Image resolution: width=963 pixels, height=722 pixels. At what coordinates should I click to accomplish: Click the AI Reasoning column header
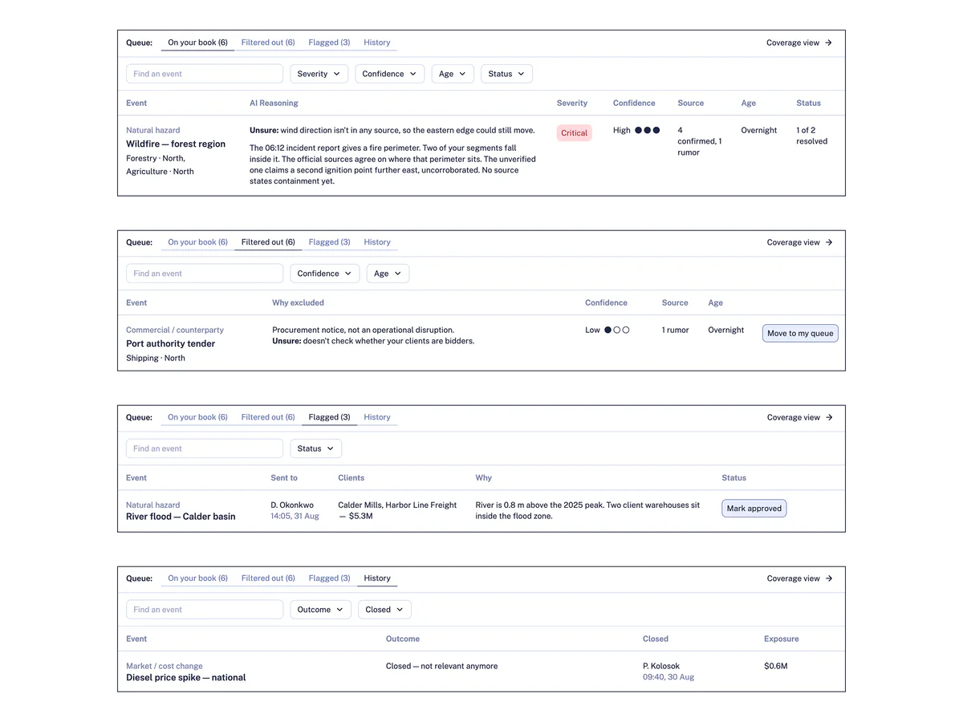click(274, 103)
